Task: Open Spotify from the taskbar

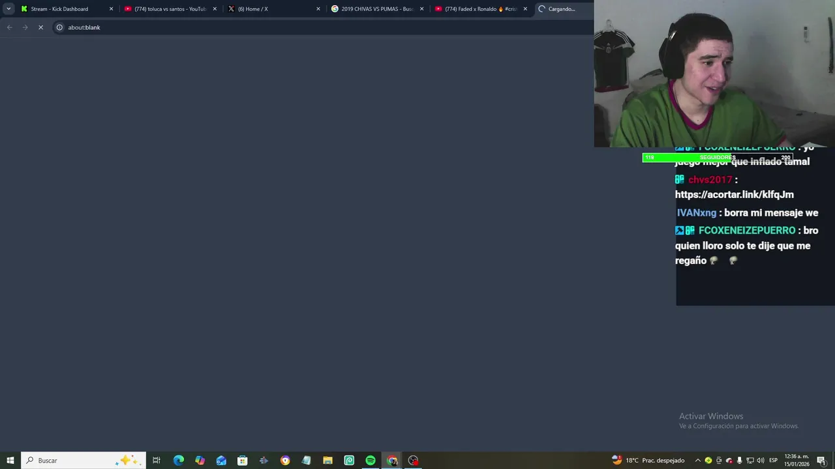Action: click(x=371, y=461)
